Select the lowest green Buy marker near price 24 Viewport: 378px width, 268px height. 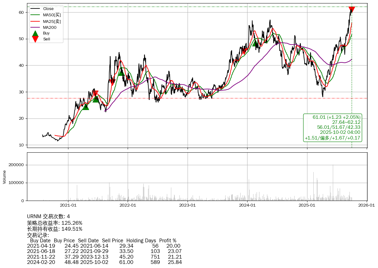[86, 107]
